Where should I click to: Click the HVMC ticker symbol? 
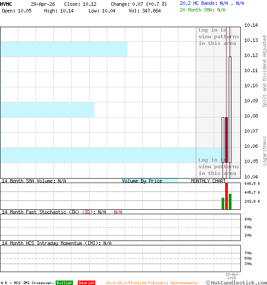tap(7, 4)
